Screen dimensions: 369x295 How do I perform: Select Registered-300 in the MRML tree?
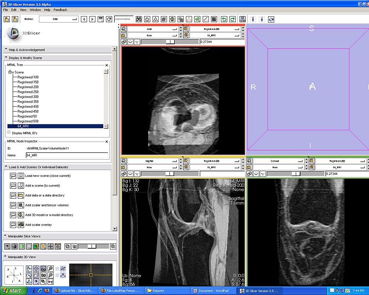tap(28, 97)
